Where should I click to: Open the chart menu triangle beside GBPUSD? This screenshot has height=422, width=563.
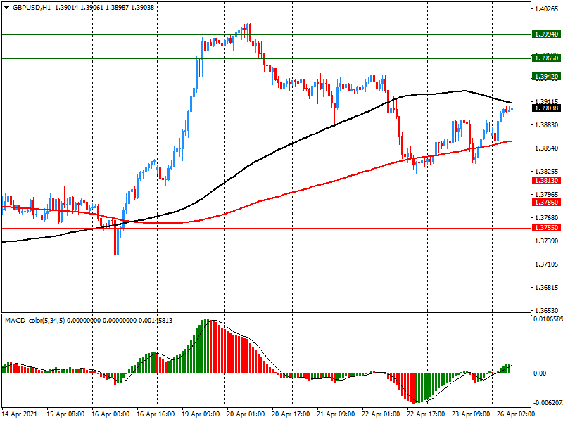6,8
